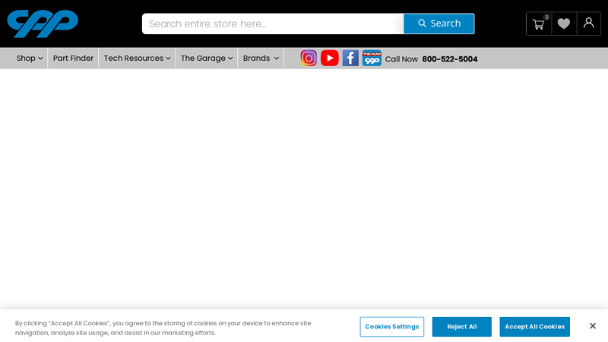Open the shopping cart
Viewport: 608px width, 342px height.
click(x=539, y=24)
